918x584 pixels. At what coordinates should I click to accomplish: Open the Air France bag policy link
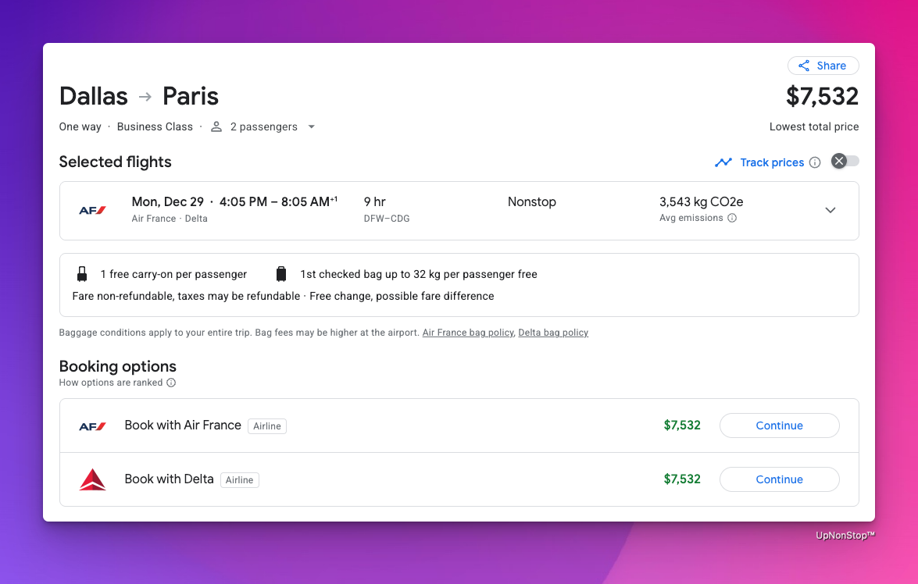coord(468,333)
